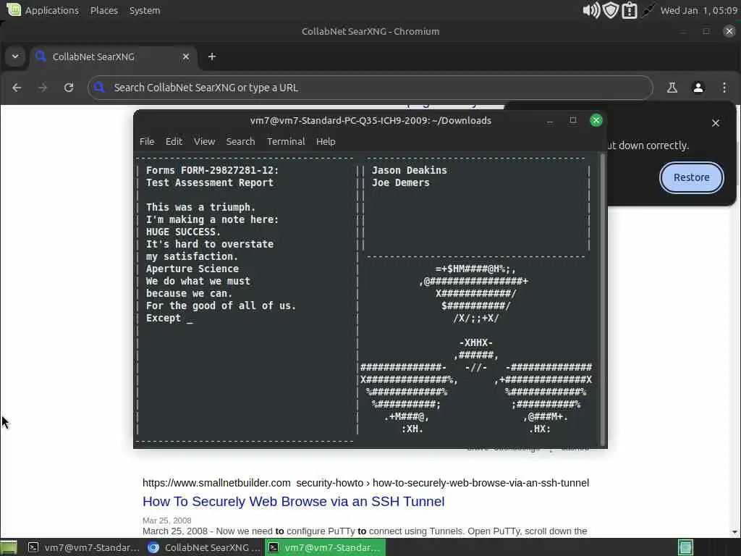The image size is (741, 556).
Task: Focus the Chromium address bar field
Action: (x=370, y=88)
